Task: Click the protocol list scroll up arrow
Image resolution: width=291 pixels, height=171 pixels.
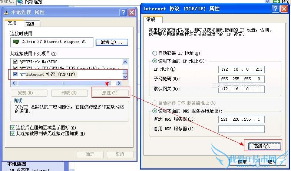Action: point(125,62)
